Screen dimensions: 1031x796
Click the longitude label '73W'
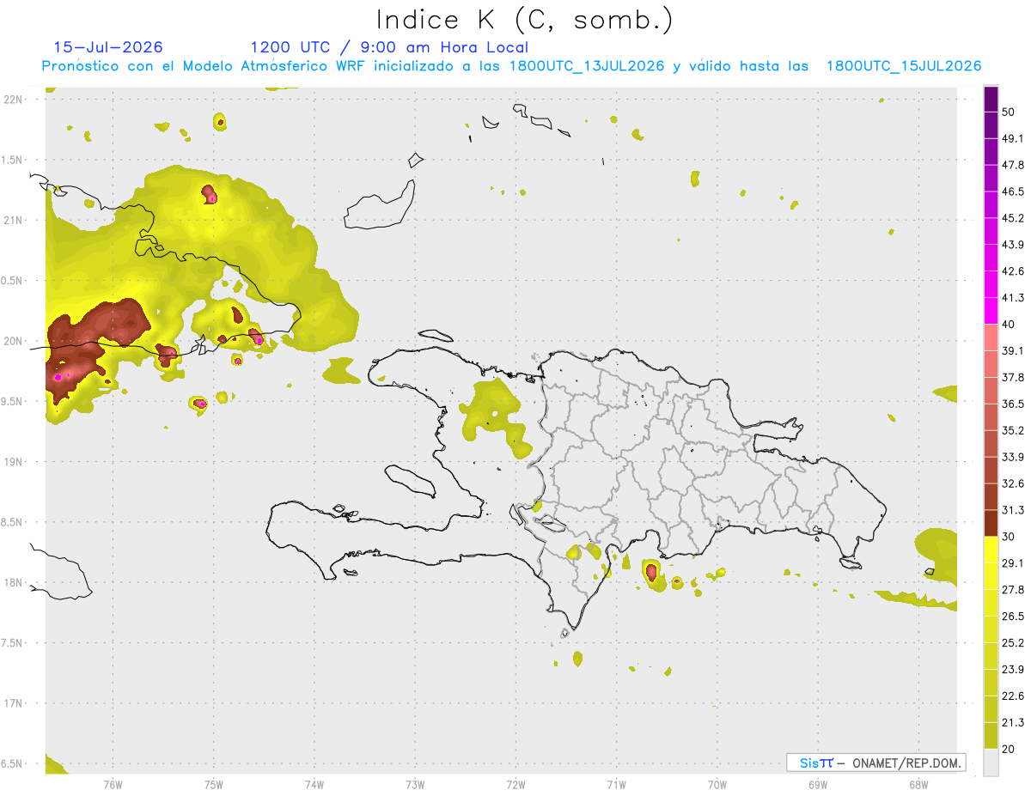point(415,785)
